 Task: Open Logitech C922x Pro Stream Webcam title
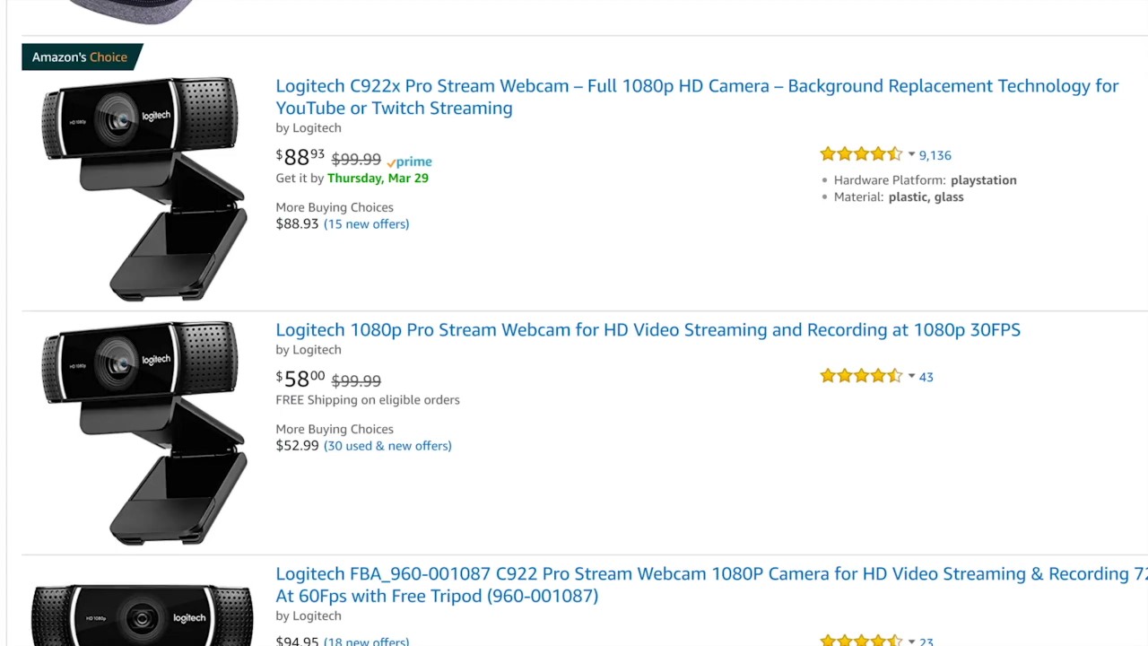(x=697, y=97)
